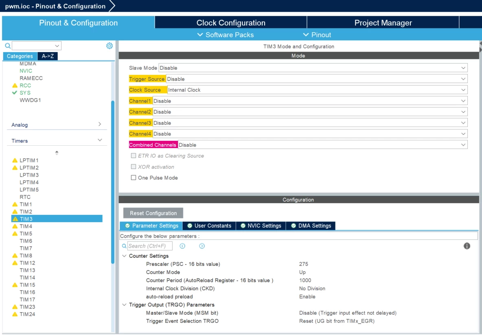Select TIM2 in timers list
Image resolution: width=482 pixels, height=335 pixels.
point(26,212)
